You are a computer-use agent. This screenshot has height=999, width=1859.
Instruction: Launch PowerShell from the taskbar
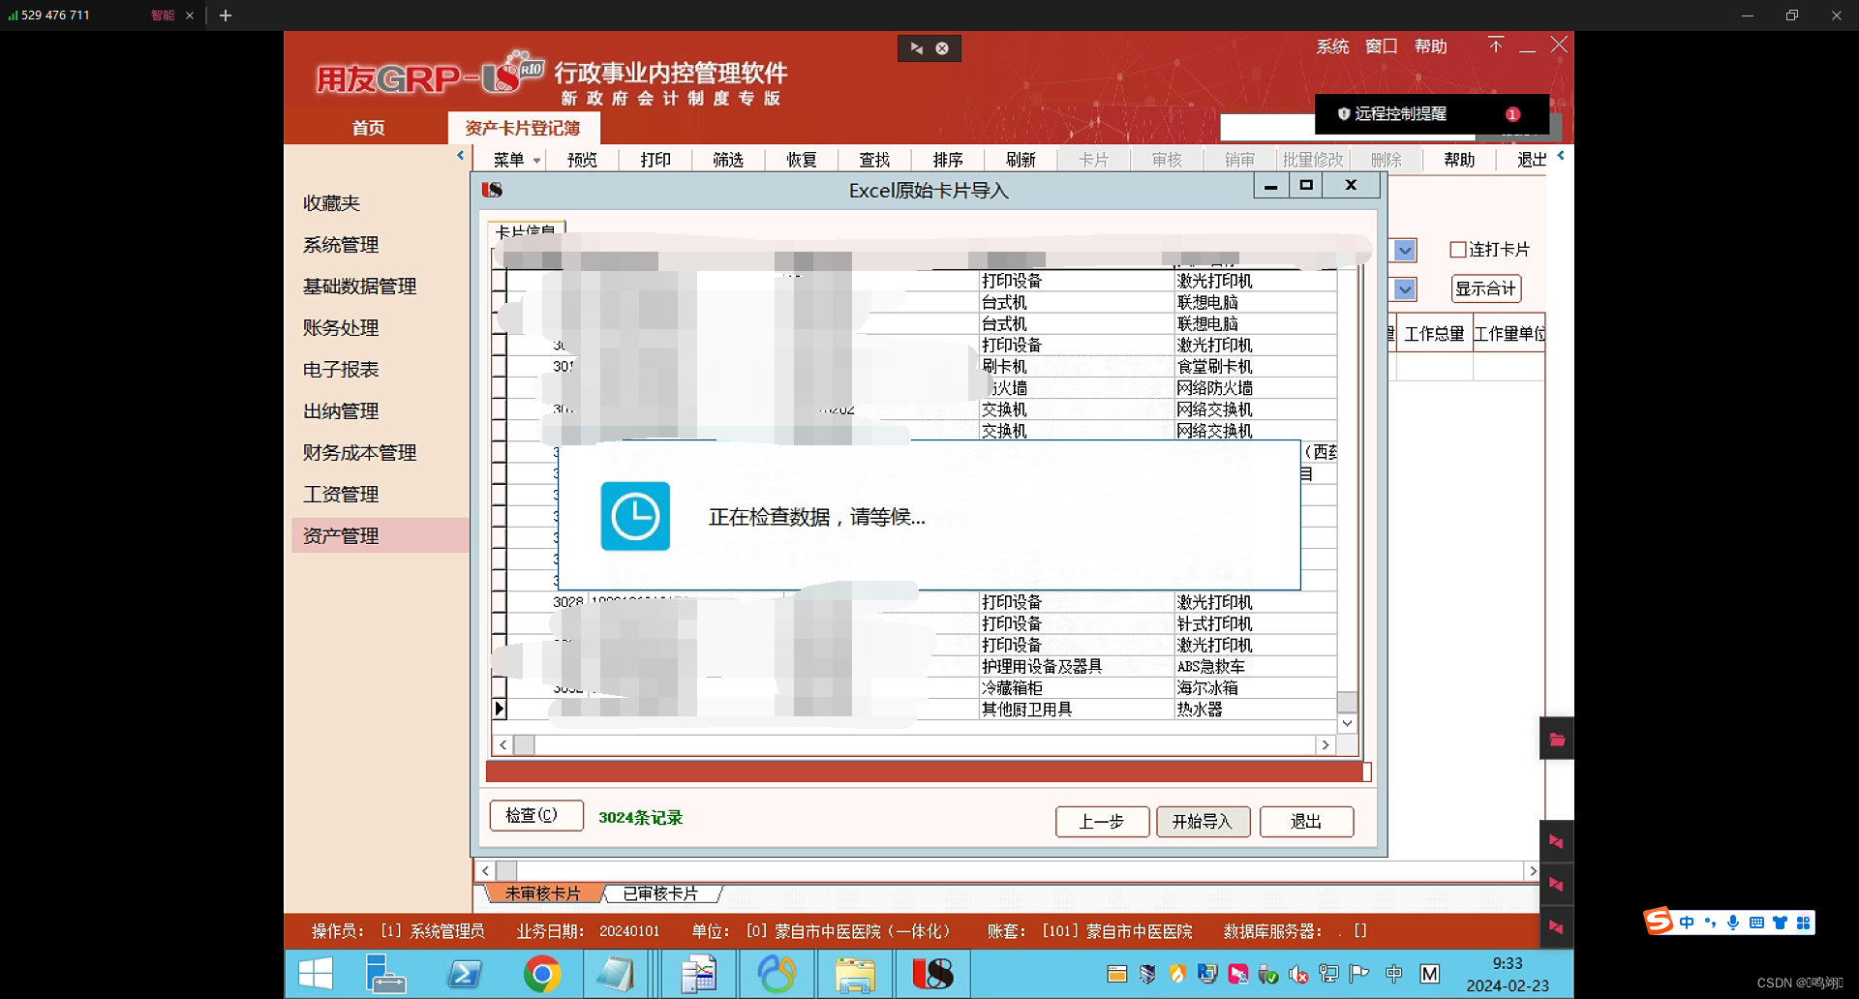pyautogui.click(x=465, y=973)
